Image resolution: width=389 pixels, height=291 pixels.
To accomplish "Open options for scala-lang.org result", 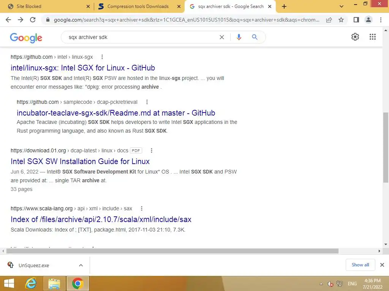I will pos(141,209).
